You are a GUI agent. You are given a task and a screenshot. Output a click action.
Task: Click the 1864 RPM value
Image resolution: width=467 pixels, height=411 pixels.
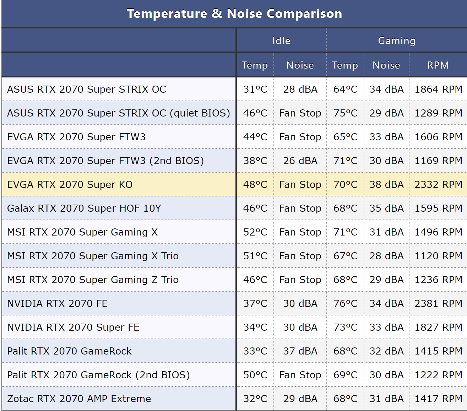coord(438,89)
